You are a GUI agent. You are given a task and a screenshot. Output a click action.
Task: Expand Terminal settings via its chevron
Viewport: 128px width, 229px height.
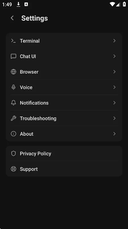point(114,41)
